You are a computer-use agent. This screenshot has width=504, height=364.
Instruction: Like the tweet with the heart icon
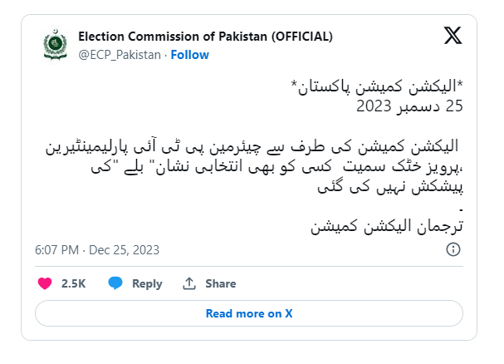[45, 283]
